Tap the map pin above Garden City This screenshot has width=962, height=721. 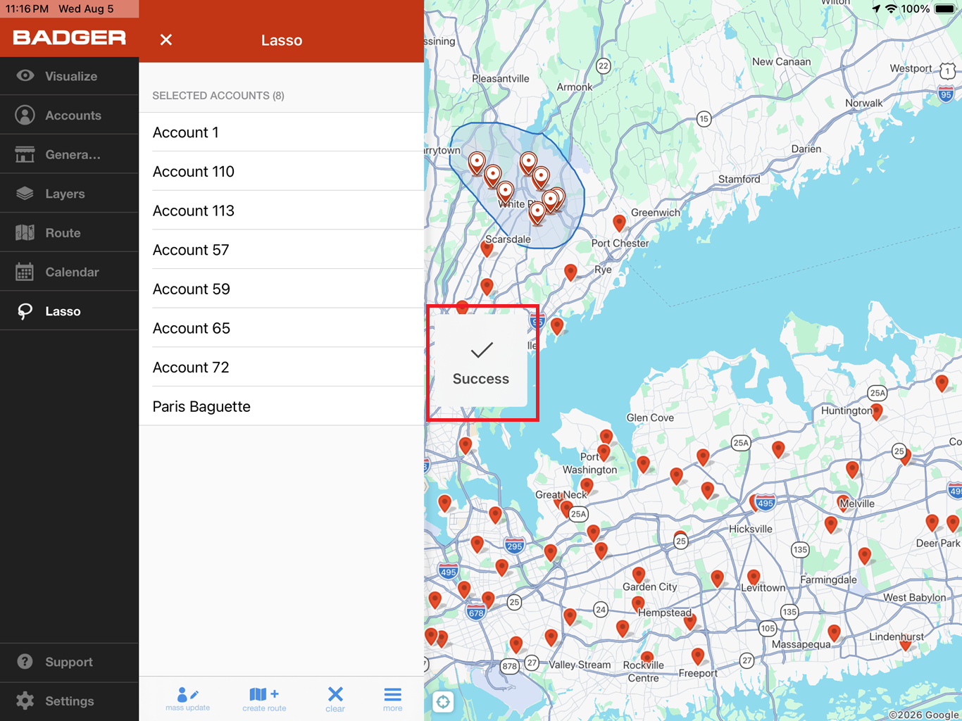(x=639, y=575)
